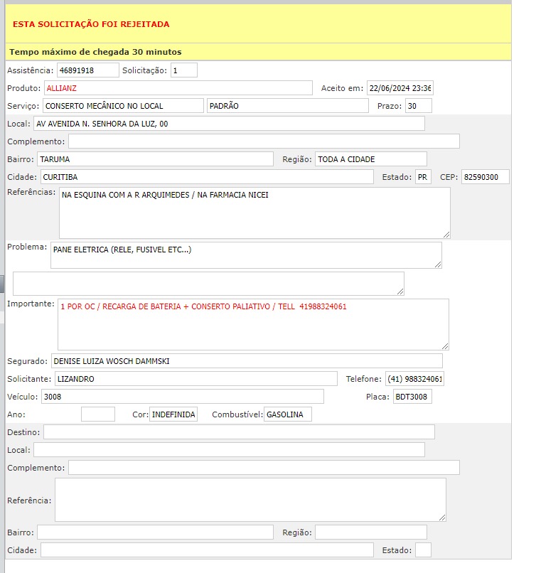Click the Cidade field with CURITIBA

tap(207, 177)
